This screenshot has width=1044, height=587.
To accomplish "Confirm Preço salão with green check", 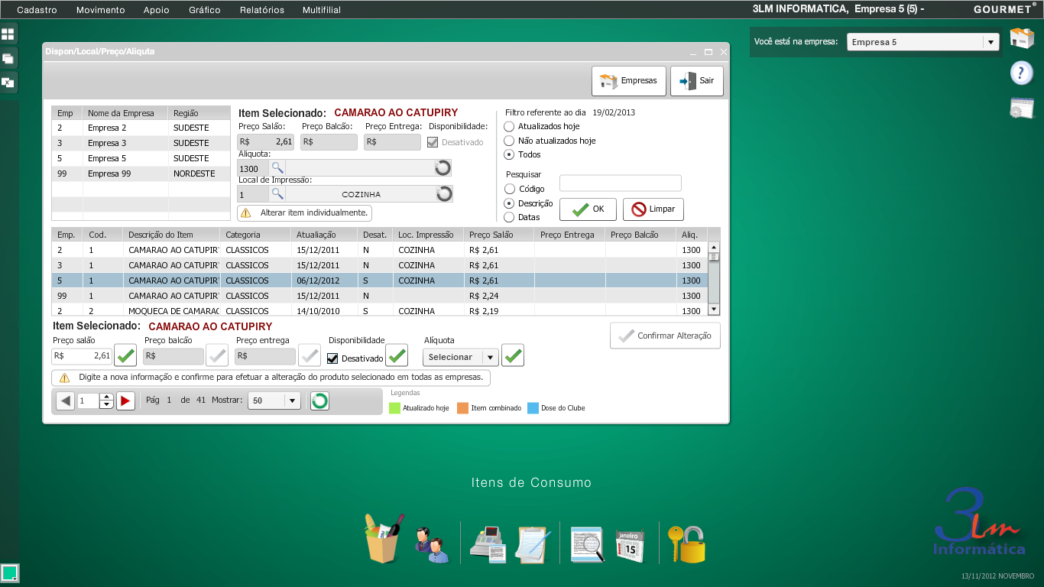I will [x=125, y=355].
